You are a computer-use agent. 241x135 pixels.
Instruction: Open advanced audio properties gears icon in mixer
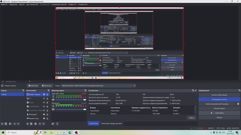[53, 124]
